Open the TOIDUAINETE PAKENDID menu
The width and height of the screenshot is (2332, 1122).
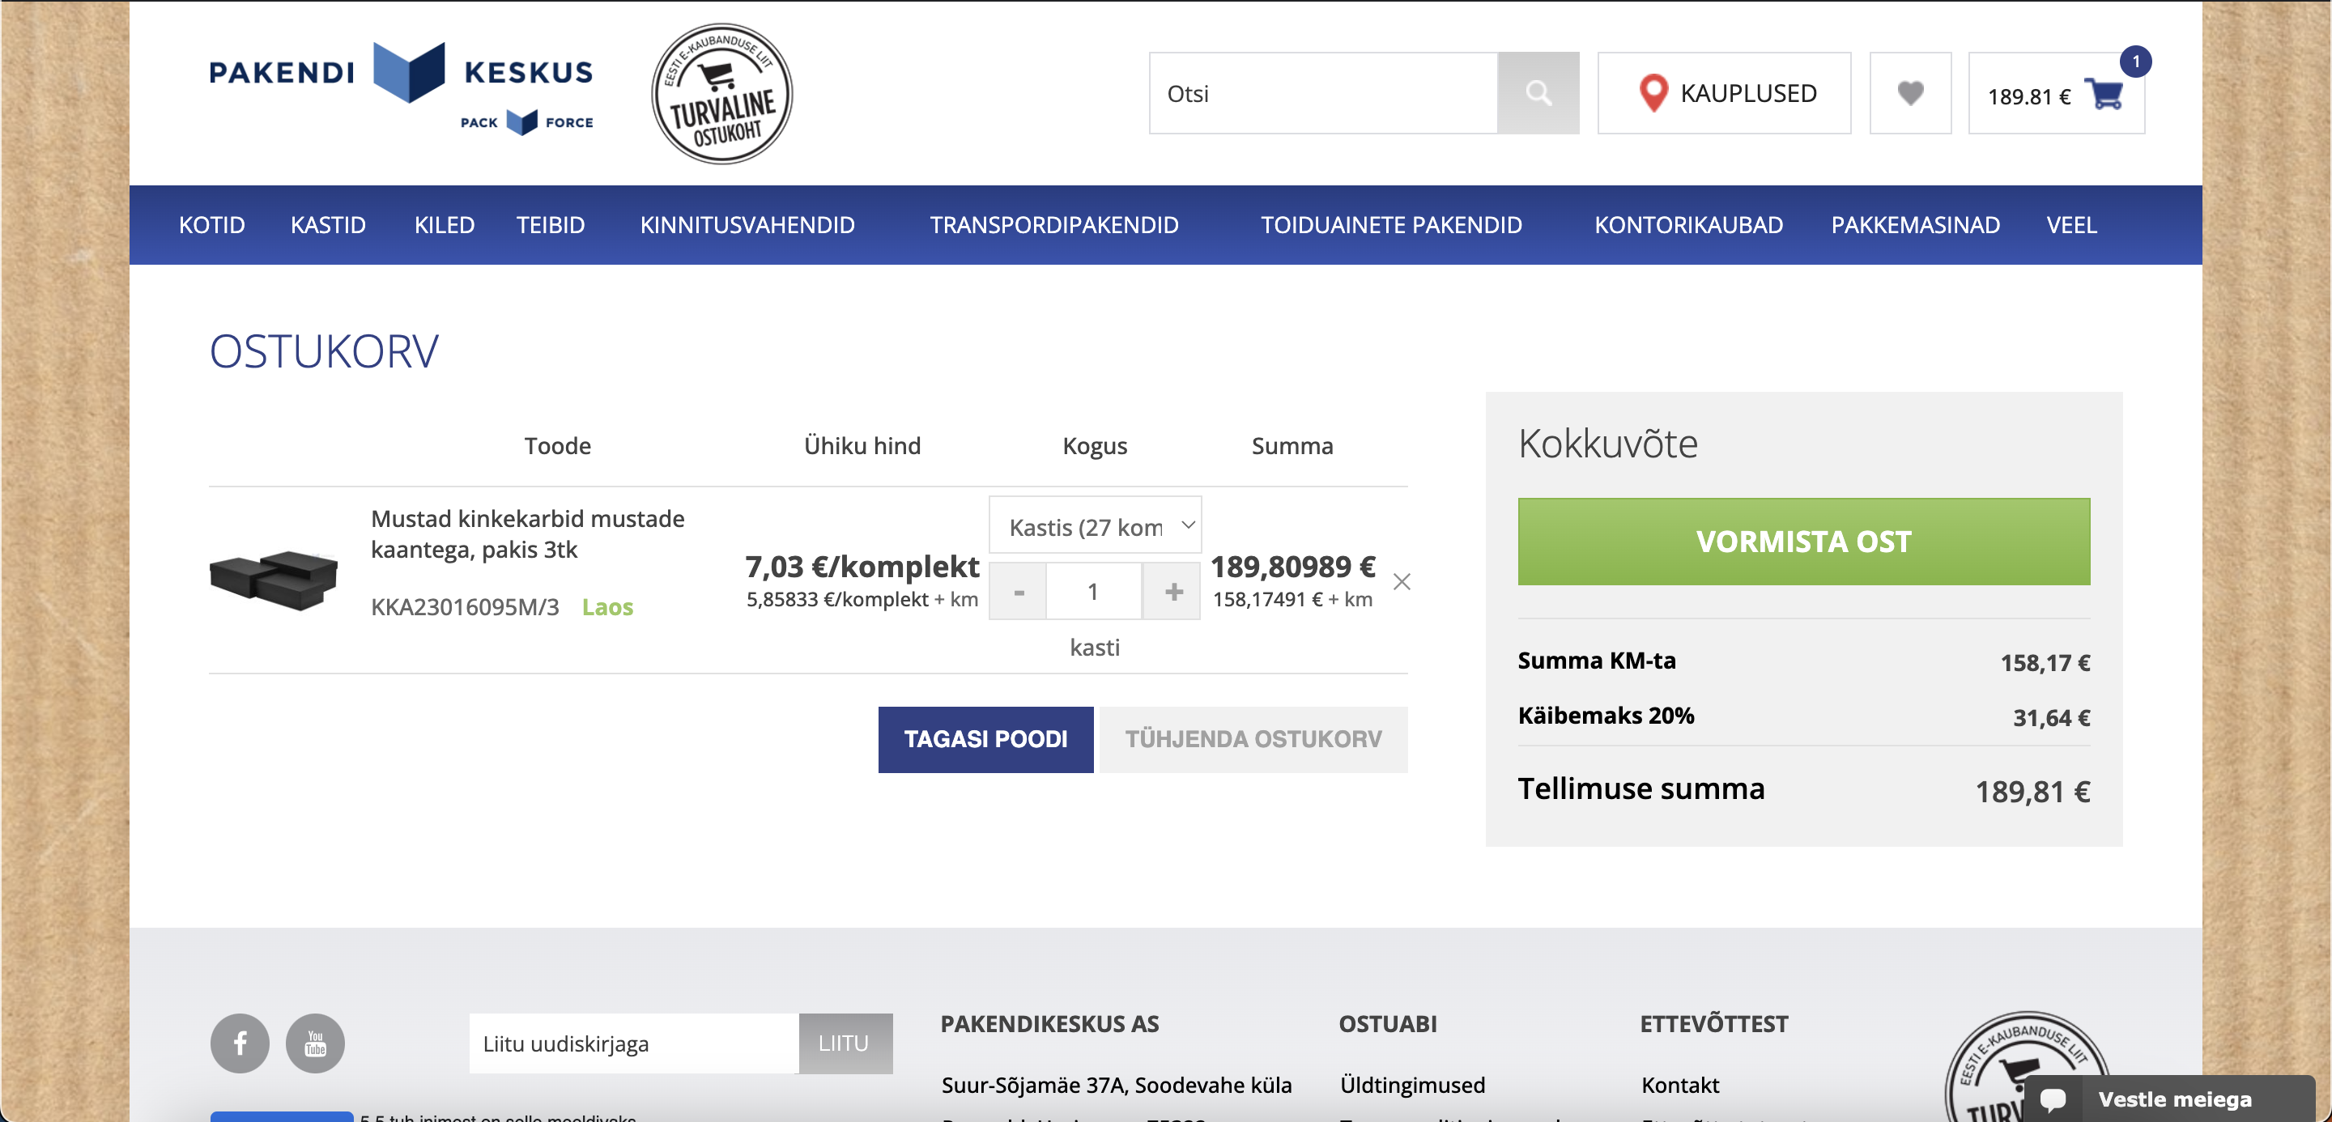(1391, 225)
